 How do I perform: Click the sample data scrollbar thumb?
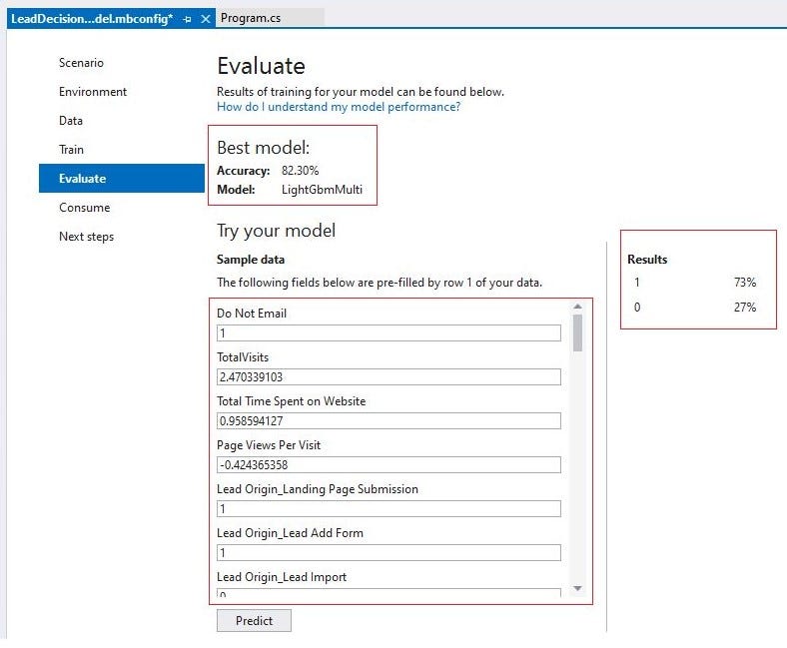click(x=577, y=332)
